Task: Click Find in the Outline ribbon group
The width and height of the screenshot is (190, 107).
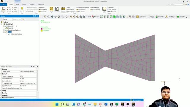Action: [14, 10]
